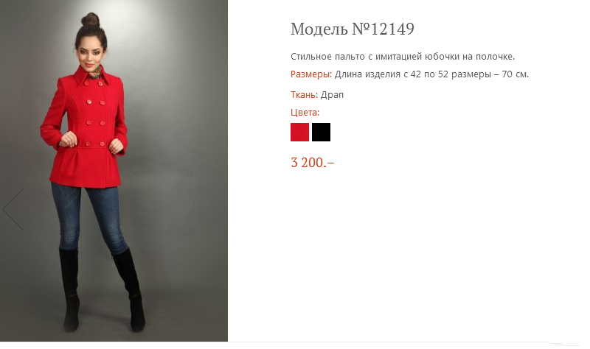Open the red coat product photo
The image size is (590, 349).
(114, 171)
